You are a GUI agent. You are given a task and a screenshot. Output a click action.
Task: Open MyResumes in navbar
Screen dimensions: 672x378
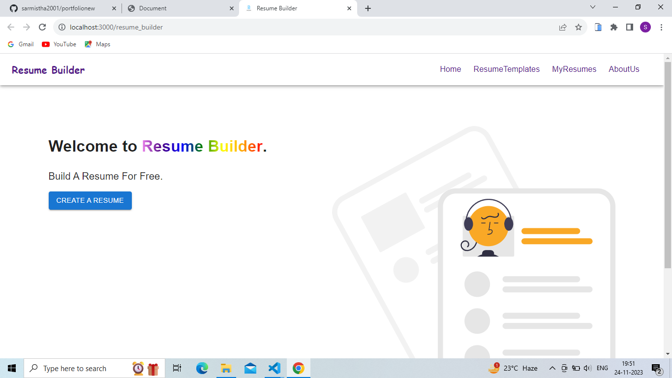pyautogui.click(x=574, y=69)
